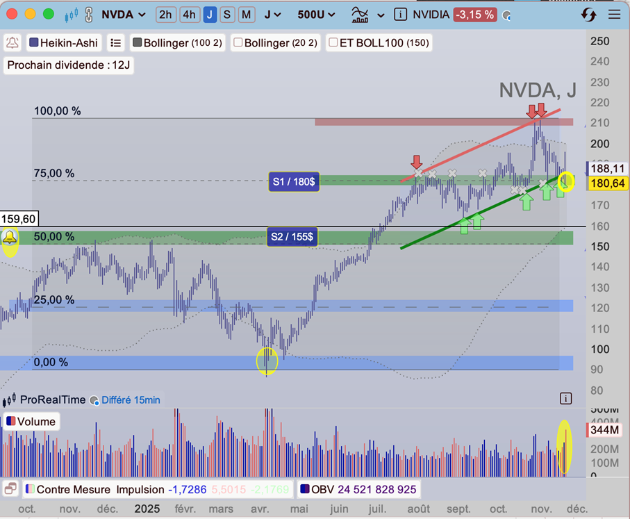Screen dimensions: 630x519
Task: Click the ProRealTime logo icon
Action: point(9,399)
